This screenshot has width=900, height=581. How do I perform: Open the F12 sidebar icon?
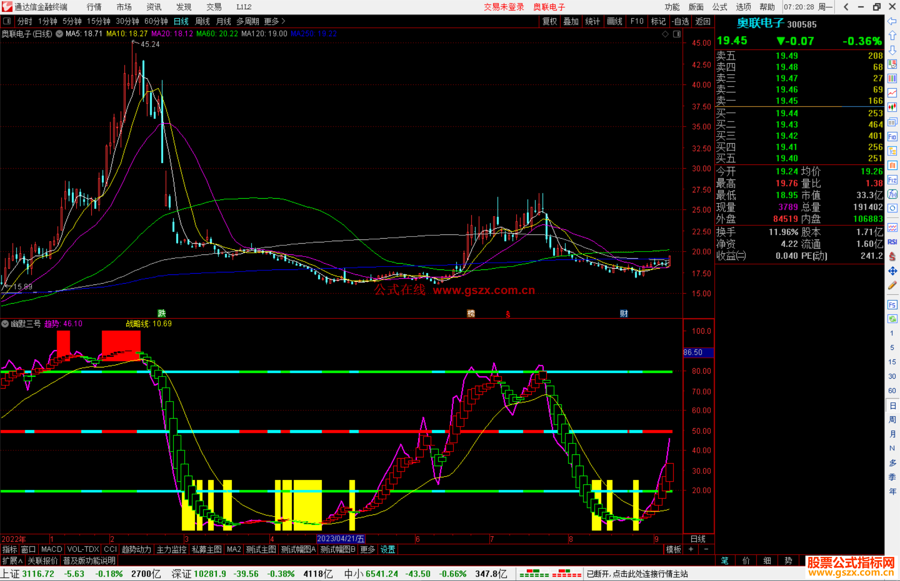892,180
